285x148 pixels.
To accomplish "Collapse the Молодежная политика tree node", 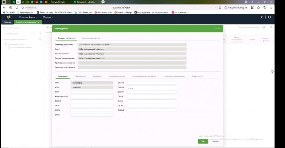I will coord(3,44).
